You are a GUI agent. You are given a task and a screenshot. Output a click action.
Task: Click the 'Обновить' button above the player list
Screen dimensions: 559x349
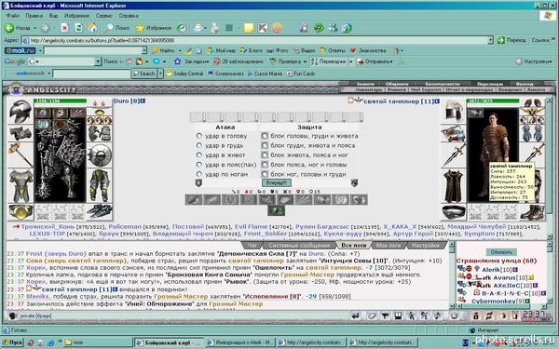pyautogui.click(x=501, y=252)
